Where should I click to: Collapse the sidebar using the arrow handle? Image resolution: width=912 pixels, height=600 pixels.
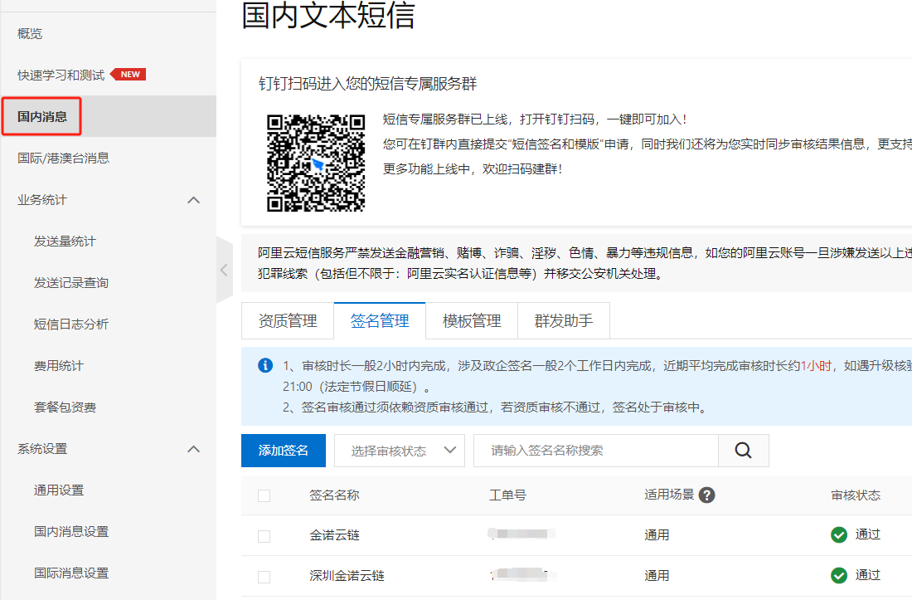224,270
